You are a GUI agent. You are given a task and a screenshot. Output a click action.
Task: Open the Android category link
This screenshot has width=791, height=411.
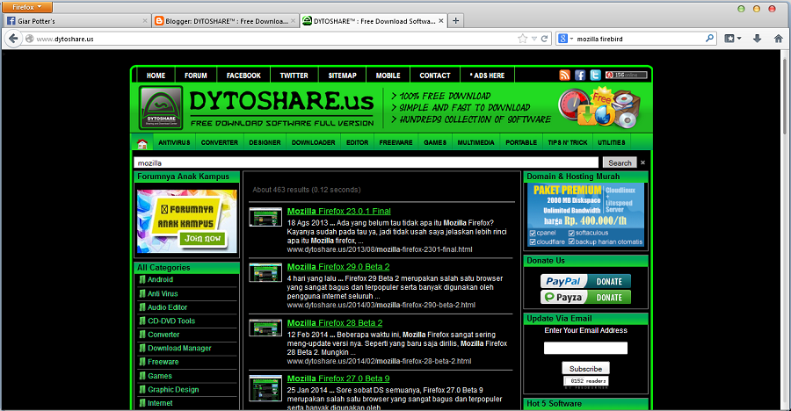pyautogui.click(x=160, y=279)
